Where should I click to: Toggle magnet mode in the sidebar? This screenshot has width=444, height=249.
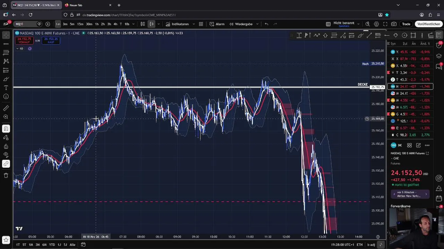tap(6, 129)
